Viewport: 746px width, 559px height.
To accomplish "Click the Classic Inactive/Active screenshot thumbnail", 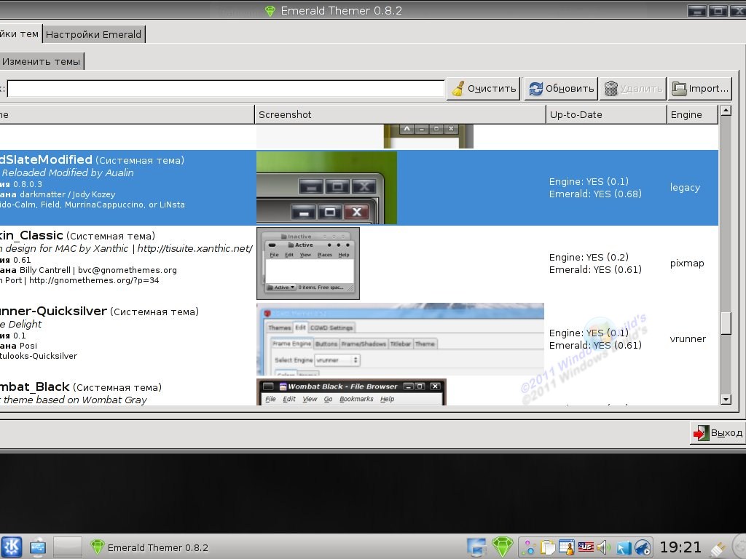I will pyautogui.click(x=308, y=263).
